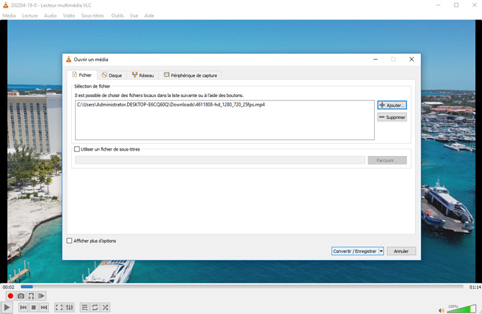Click the disabled Parcourir button
The width and height of the screenshot is (482, 314).
[x=387, y=160]
